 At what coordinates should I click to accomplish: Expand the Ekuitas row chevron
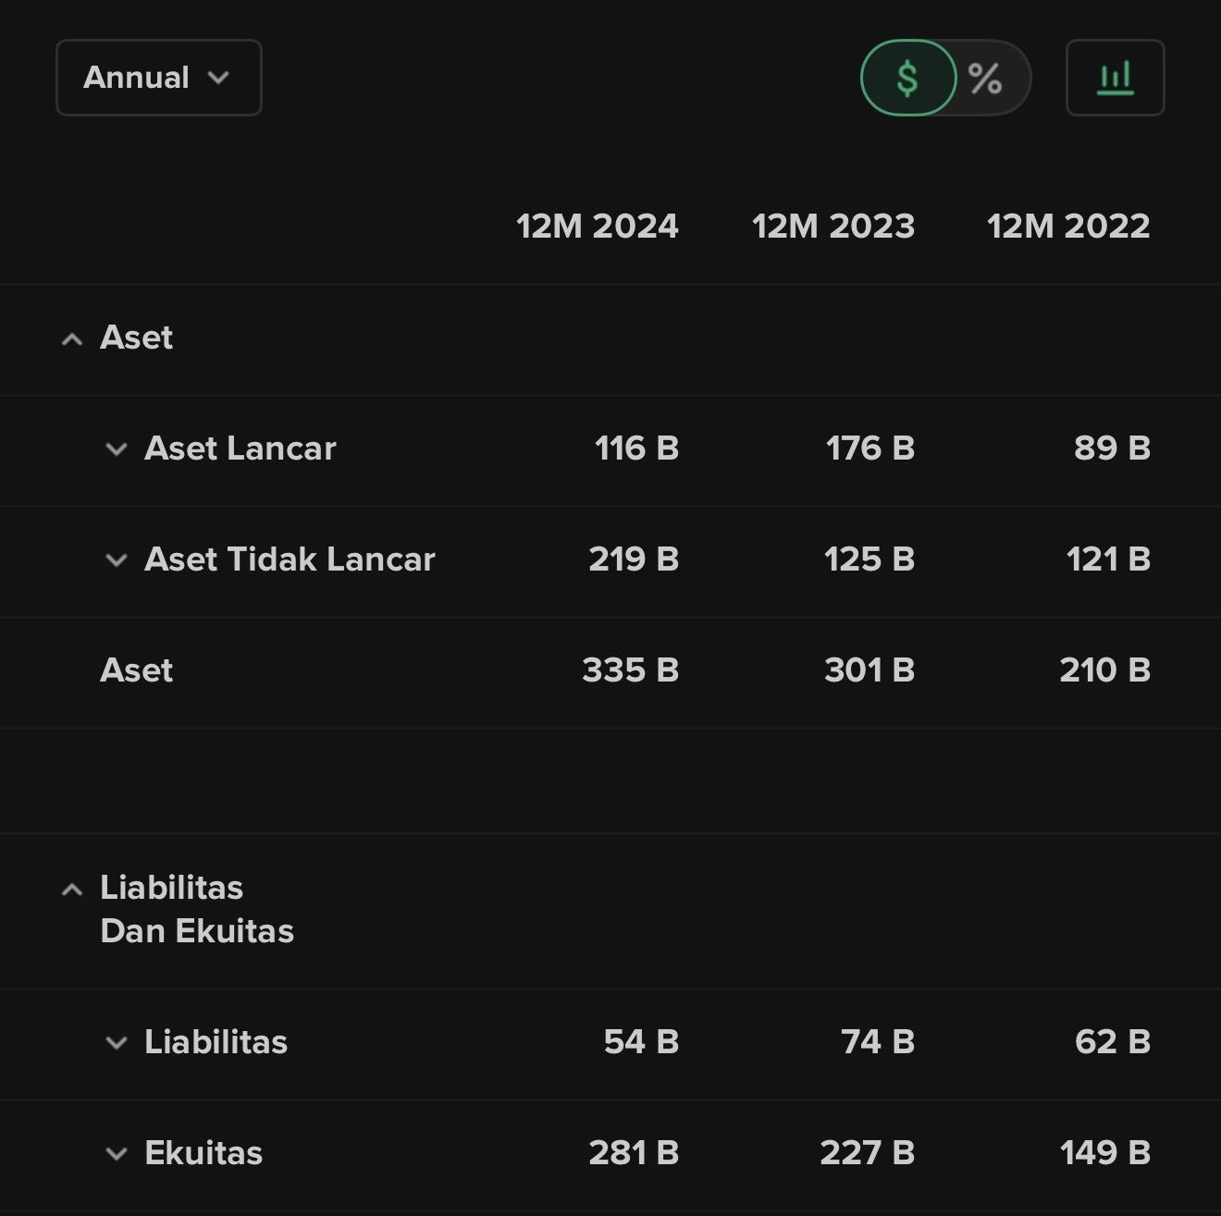point(117,1154)
